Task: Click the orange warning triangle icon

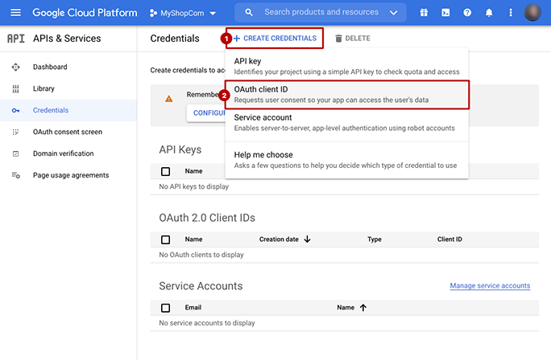Action: pyautogui.click(x=168, y=99)
